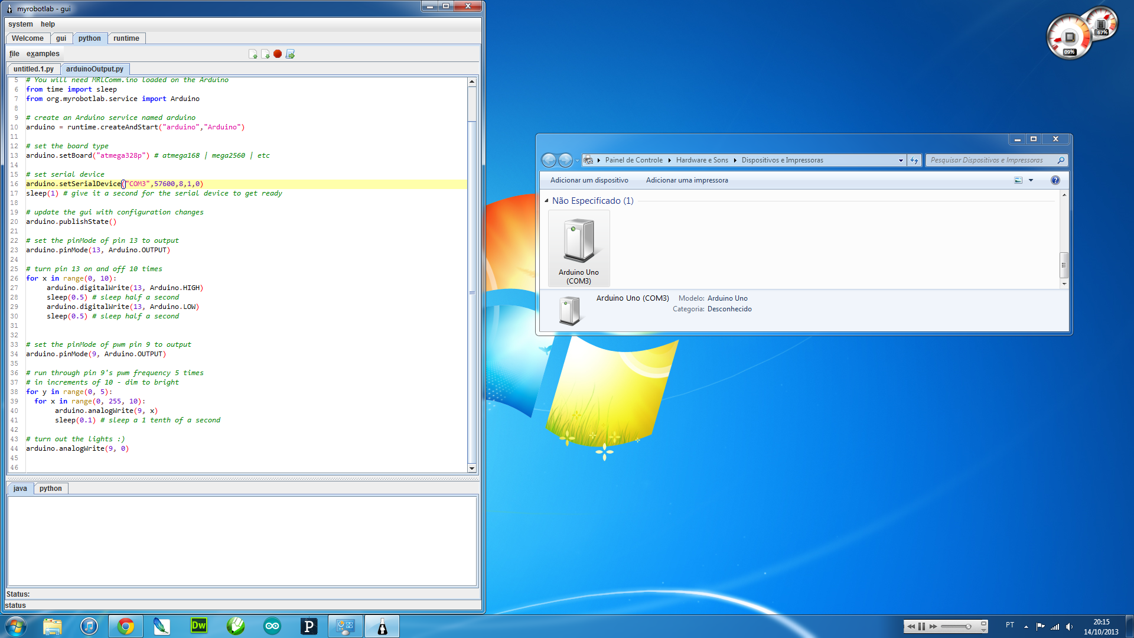Click the save-file icon with green down arrow
Image resolution: width=1134 pixels, height=638 pixels.
265,54
